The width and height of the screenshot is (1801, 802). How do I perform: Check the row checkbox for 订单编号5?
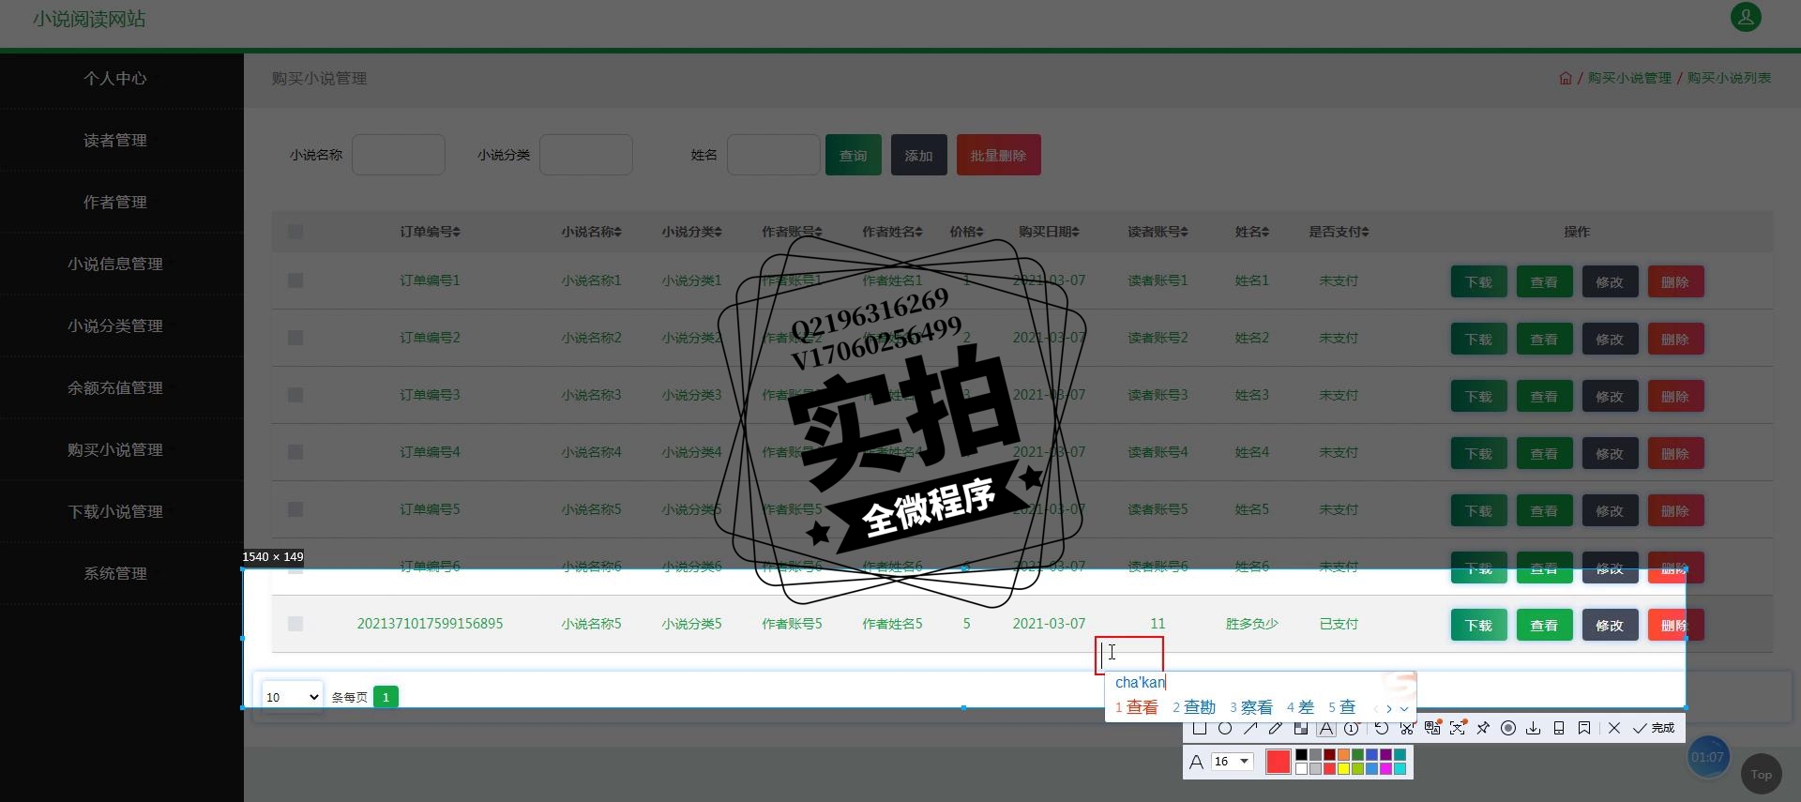[x=295, y=509]
